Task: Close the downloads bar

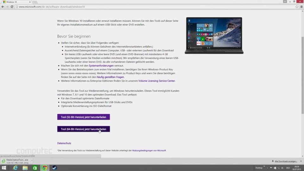Action: (x=301, y=161)
